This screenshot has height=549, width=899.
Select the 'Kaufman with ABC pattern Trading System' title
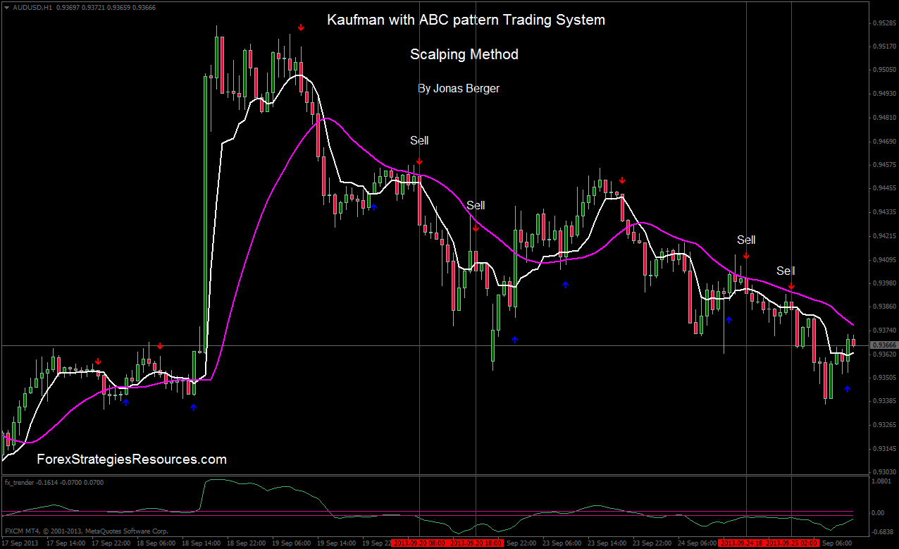point(466,20)
